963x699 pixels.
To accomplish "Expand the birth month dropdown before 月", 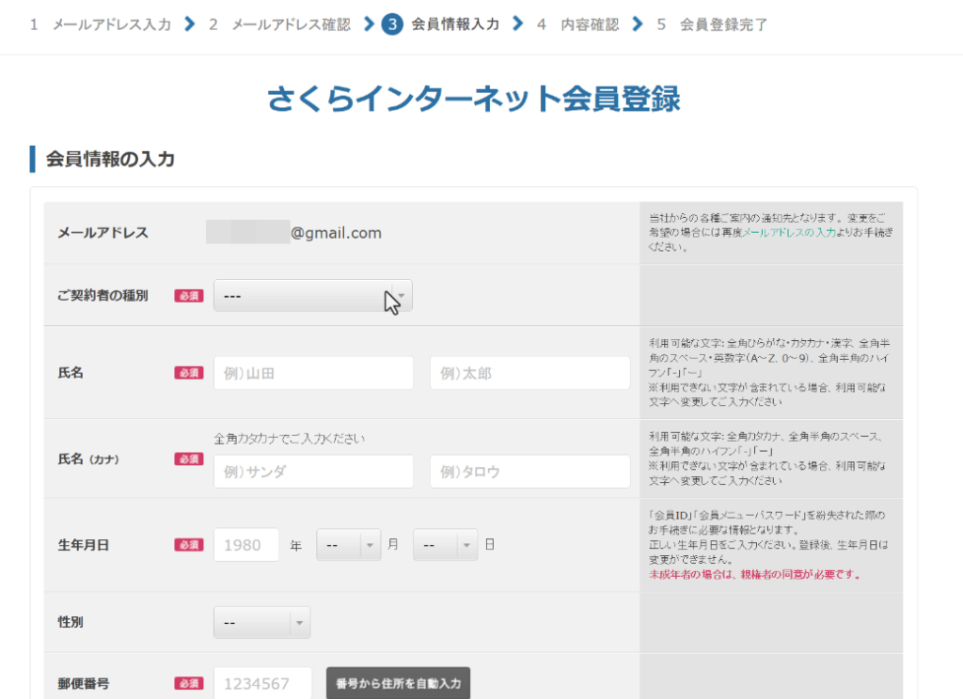I will (x=348, y=545).
